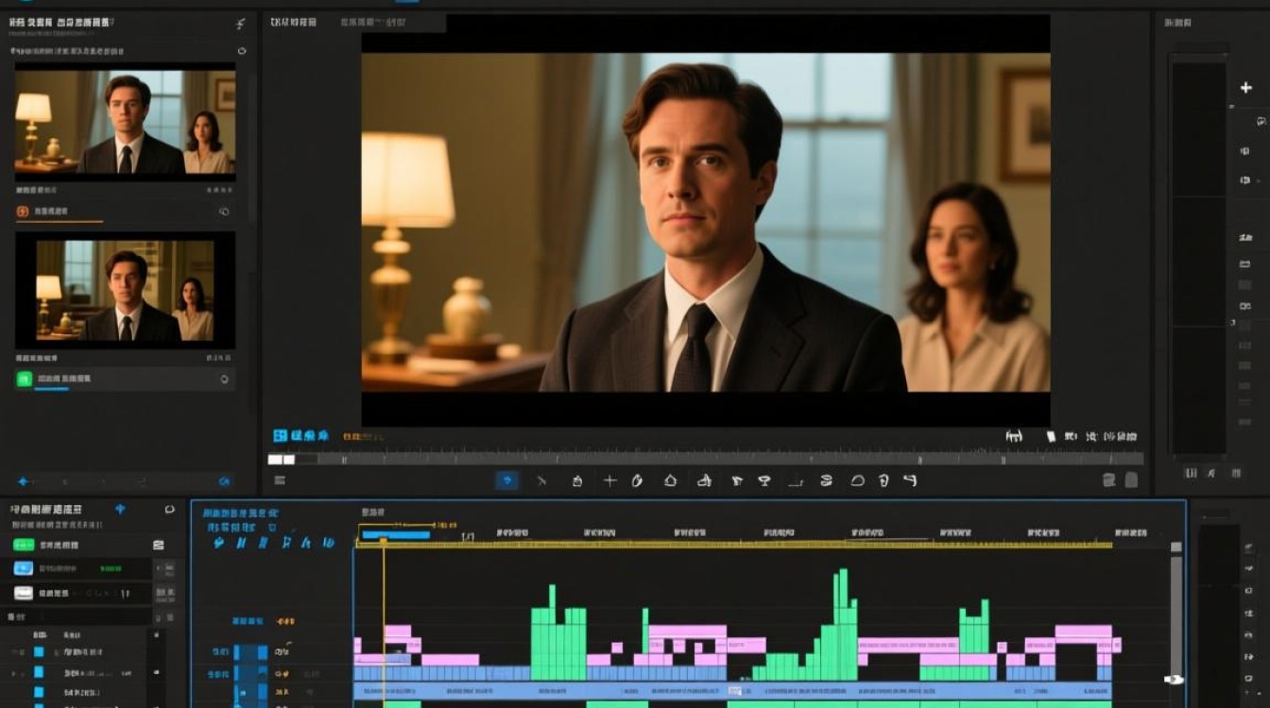Image resolution: width=1270 pixels, height=708 pixels.
Task: Click the plus-shaped tool in the preview toolbar
Action: [x=609, y=480]
